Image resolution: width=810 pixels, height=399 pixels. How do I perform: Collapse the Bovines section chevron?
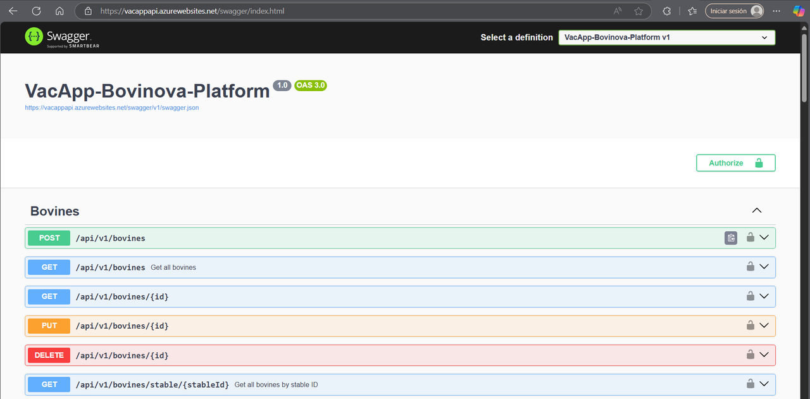(x=756, y=211)
